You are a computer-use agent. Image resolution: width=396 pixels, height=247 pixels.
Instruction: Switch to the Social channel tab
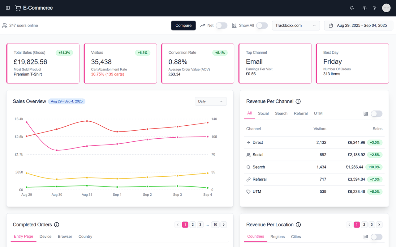263,113
